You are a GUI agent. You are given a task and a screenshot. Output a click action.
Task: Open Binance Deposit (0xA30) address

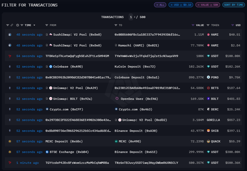click(136, 131)
